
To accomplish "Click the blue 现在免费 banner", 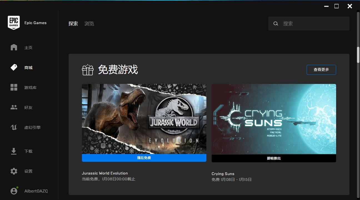I will [x=144, y=158].
